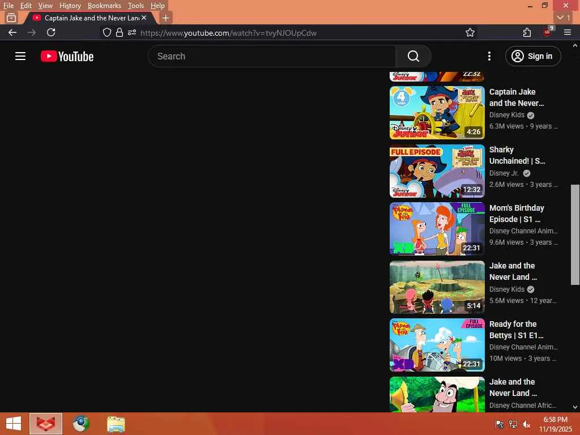Image resolution: width=580 pixels, height=435 pixels.
Task: Open the 5:14 Jake and the Never Land thumbnail
Action: (x=437, y=287)
